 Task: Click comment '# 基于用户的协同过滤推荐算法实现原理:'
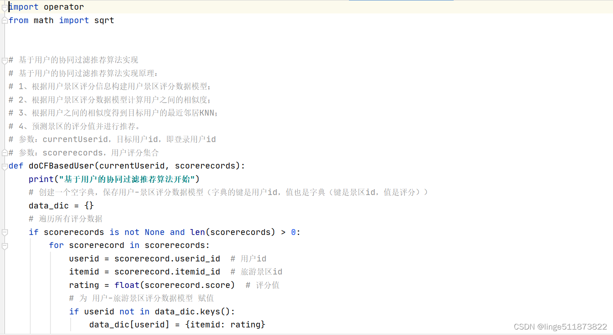tap(84, 74)
